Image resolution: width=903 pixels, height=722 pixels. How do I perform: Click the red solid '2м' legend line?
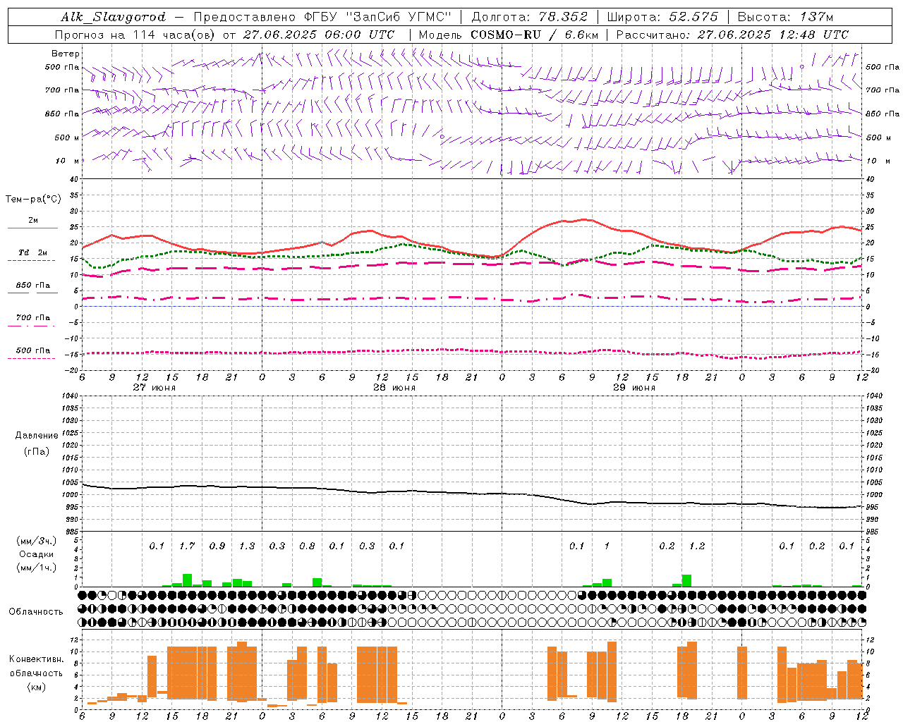(x=32, y=228)
